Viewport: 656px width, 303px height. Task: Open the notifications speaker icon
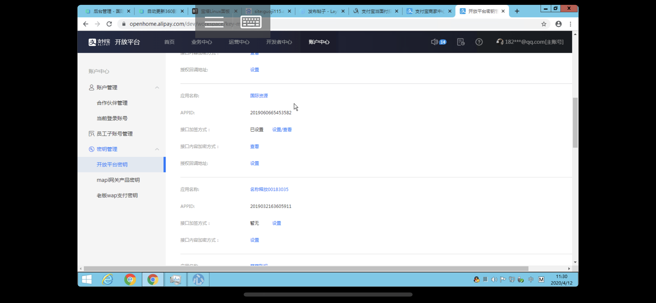point(434,42)
